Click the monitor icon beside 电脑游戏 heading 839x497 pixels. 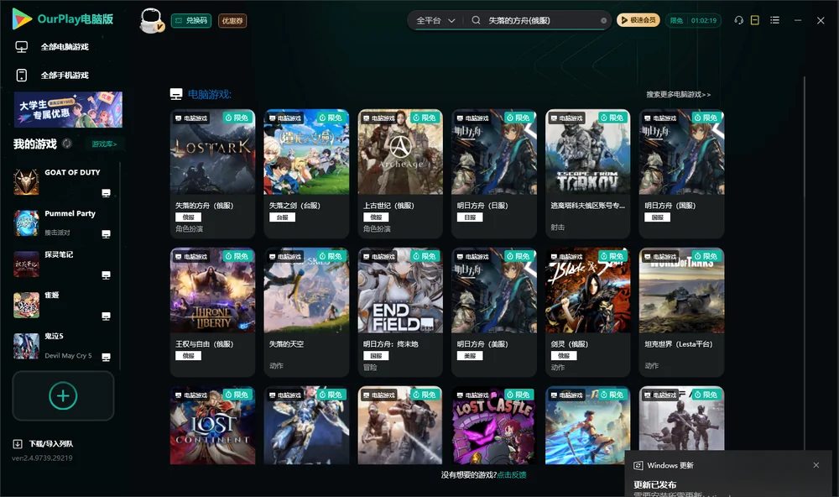pos(176,94)
